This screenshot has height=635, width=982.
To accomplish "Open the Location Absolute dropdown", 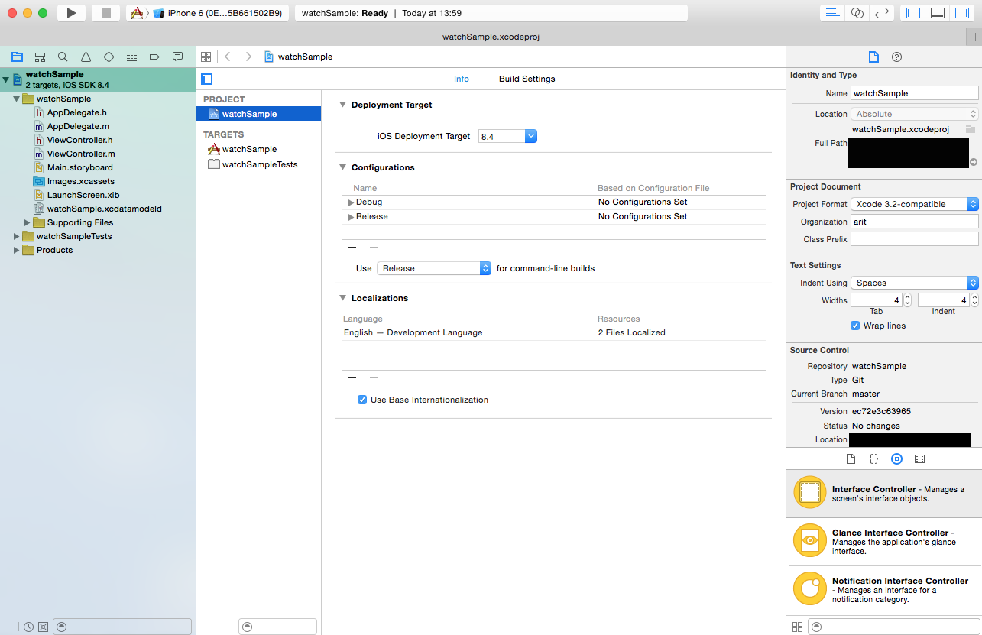I will pos(914,114).
